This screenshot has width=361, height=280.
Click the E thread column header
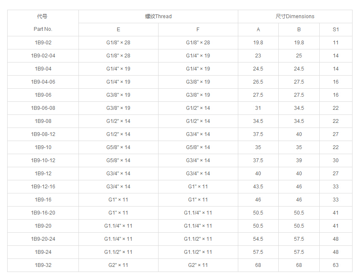tap(119, 30)
